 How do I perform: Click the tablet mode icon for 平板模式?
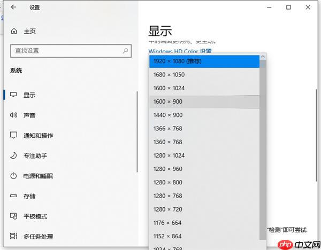click(x=13, y=216)
